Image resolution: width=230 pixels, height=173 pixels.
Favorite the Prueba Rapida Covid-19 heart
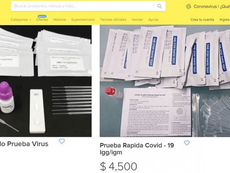(x=187, y=143)
